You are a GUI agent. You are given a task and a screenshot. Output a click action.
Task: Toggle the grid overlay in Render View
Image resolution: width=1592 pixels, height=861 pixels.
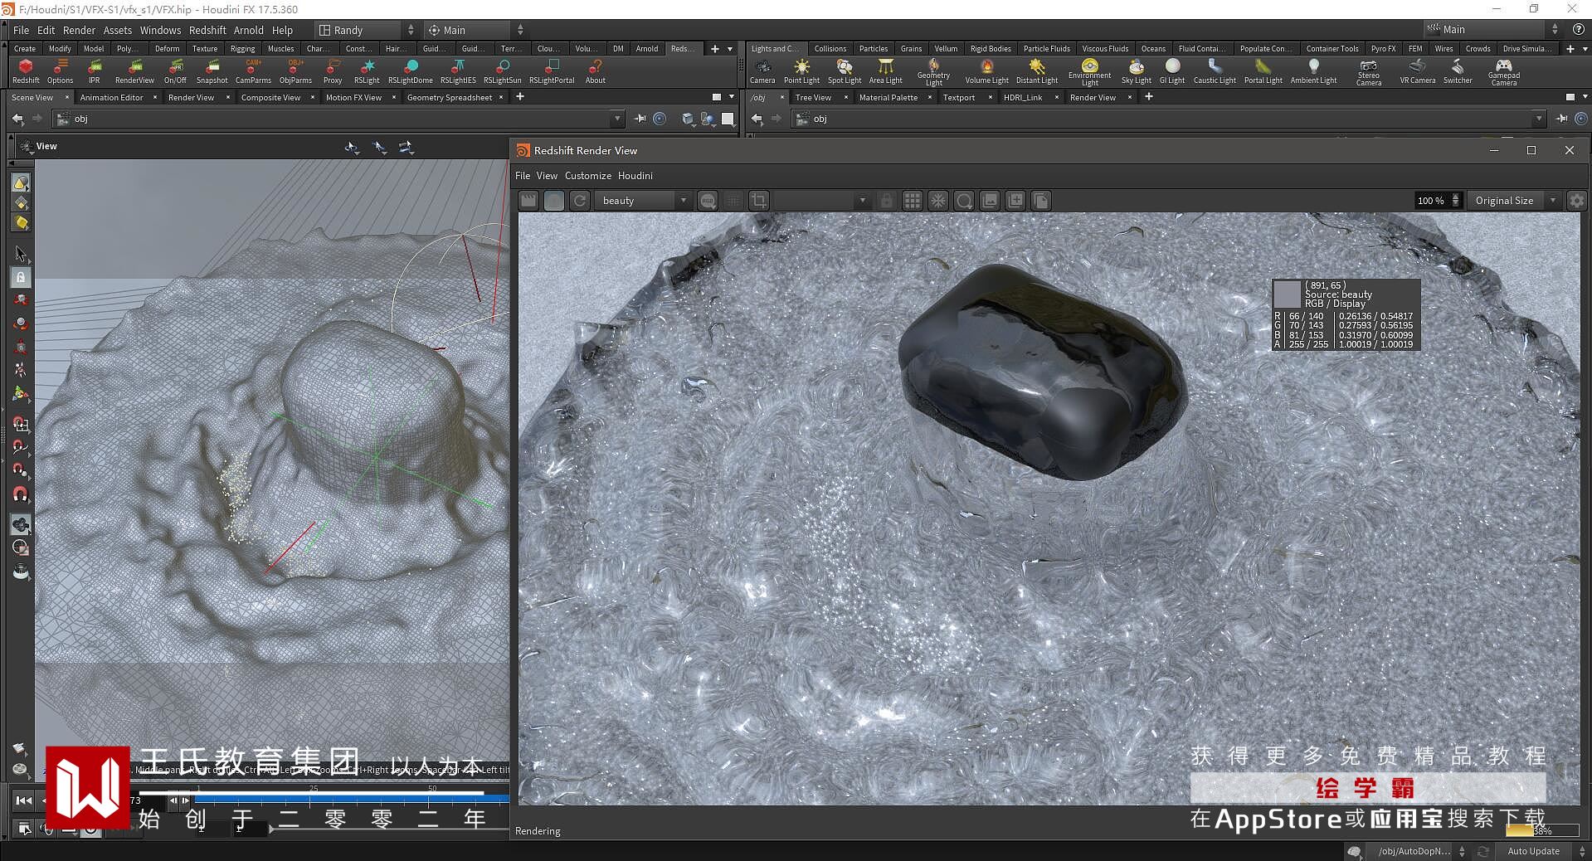click(912, 201)
